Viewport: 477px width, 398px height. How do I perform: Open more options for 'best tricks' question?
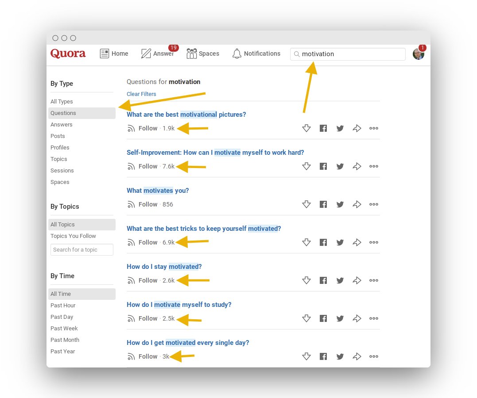pos(373,242)
